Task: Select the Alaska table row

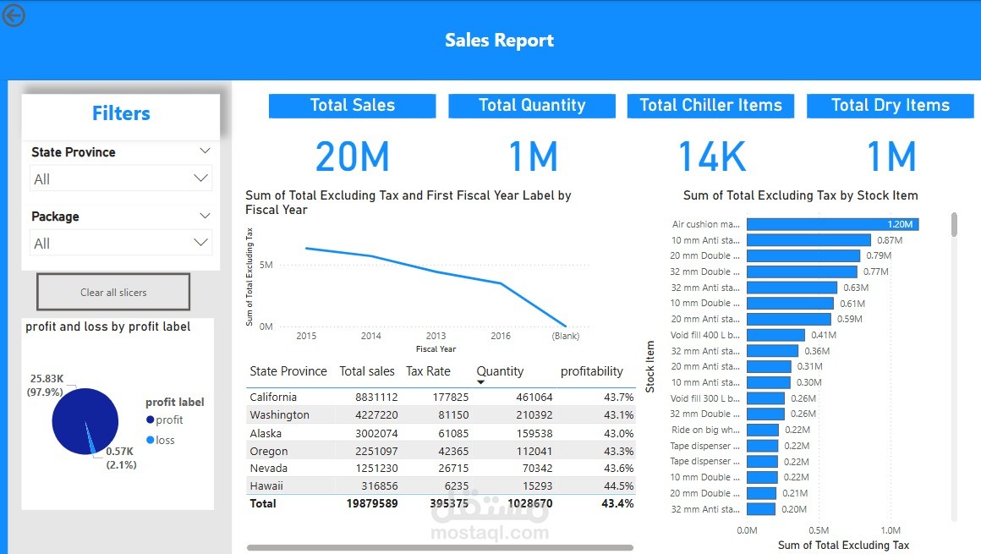Action: [x=441, y=433]
